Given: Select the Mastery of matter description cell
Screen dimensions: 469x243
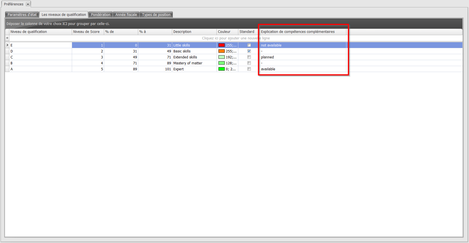Looking at the screenshot, I should 194,63.
